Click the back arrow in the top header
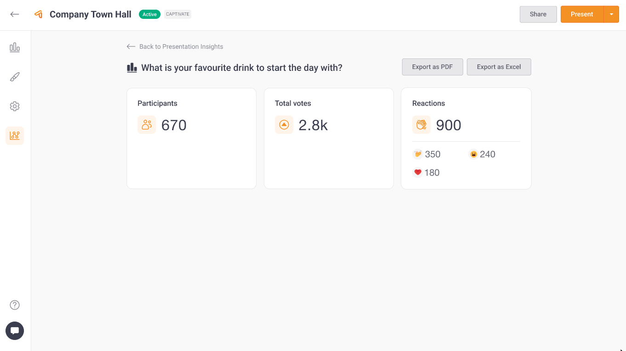The width and height of the screenshot is (626, 351). pyautogui.click(x=15, y=14)
